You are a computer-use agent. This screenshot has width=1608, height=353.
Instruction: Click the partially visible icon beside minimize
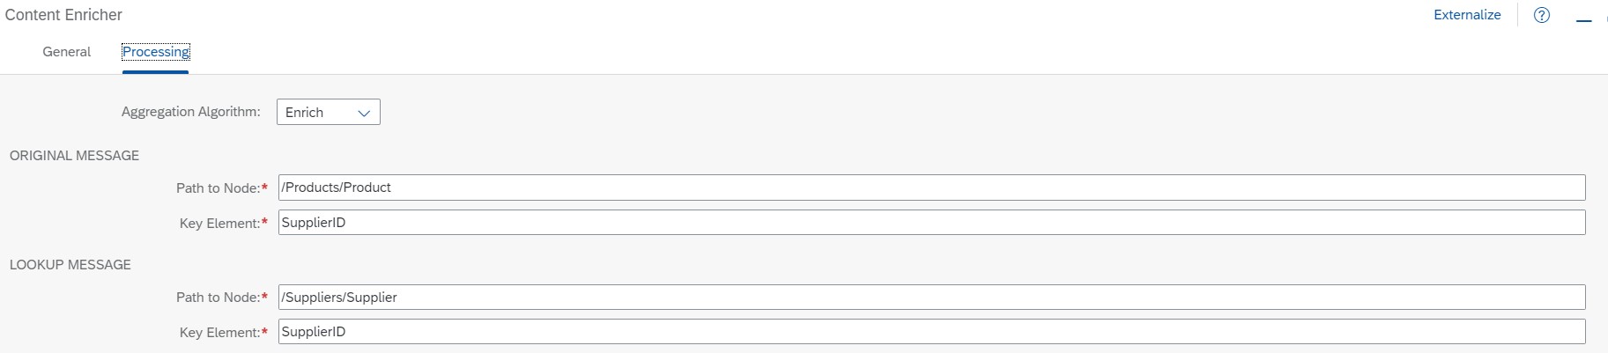pos(1605,18)
